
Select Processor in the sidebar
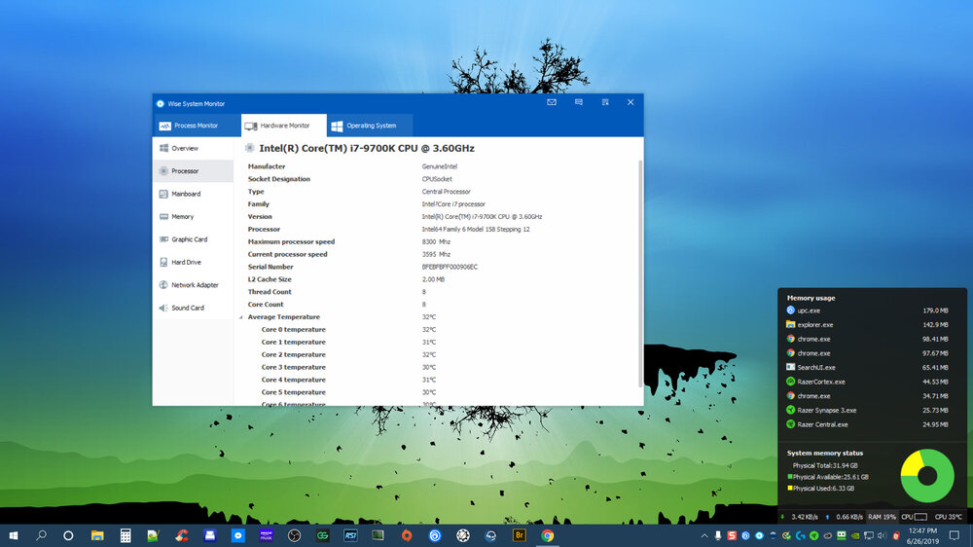pyautogui.click(x=193, y=170)
